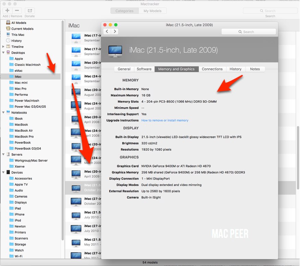300x266 pixels.
Task: Click the model list vertical scrollbar
Action: pos(298,158)
